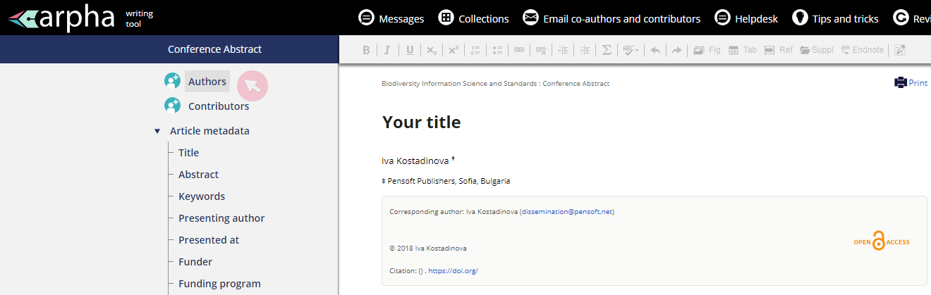Image resolution: width=931 pixels, height=295 pixels.
Task: Select Article metadata heading
Action: coord(209,131)
